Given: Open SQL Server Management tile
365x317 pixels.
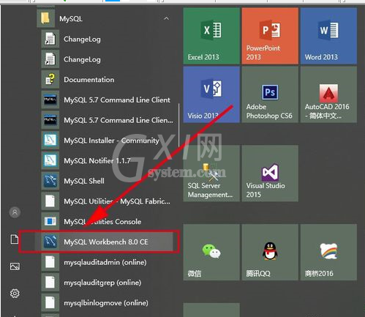Looking at the screenshot, I should click(x=211, y=174).
